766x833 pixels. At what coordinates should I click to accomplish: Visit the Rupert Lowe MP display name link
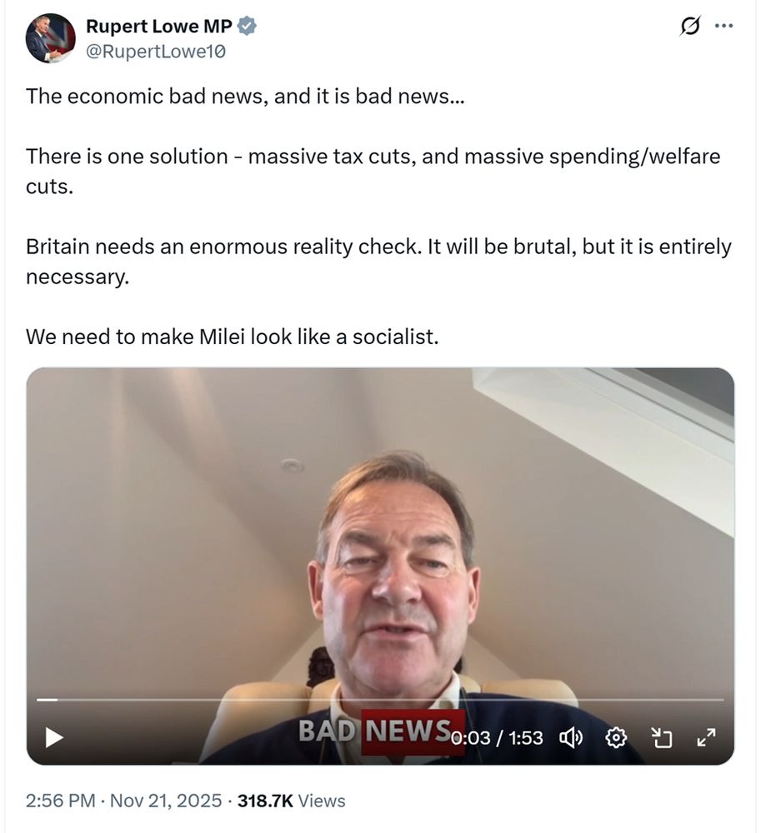(159, 26)
